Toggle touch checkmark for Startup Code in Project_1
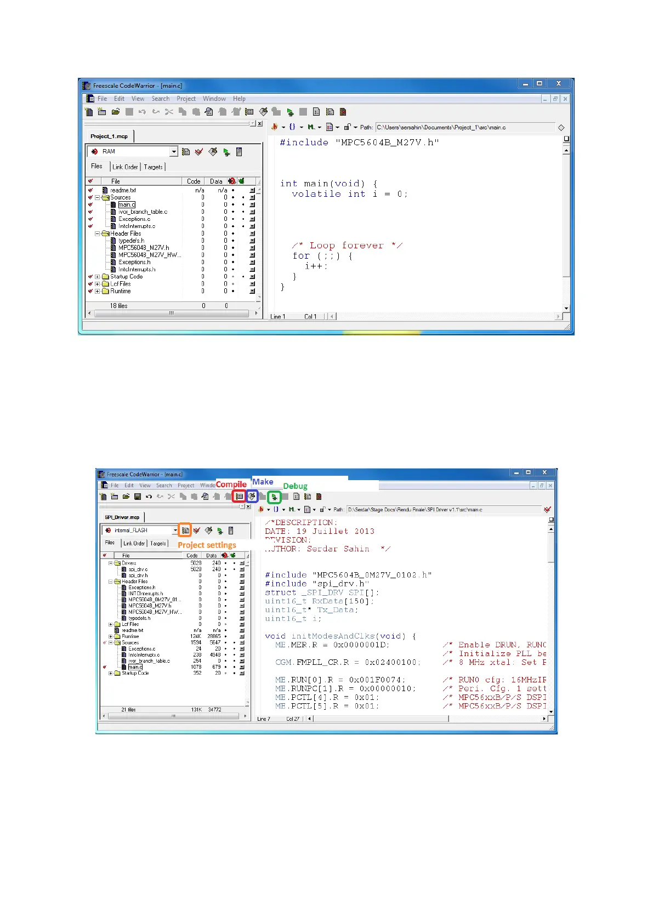Image resolution: width=653 pixels, height=923 pixels. coord(90,277)
